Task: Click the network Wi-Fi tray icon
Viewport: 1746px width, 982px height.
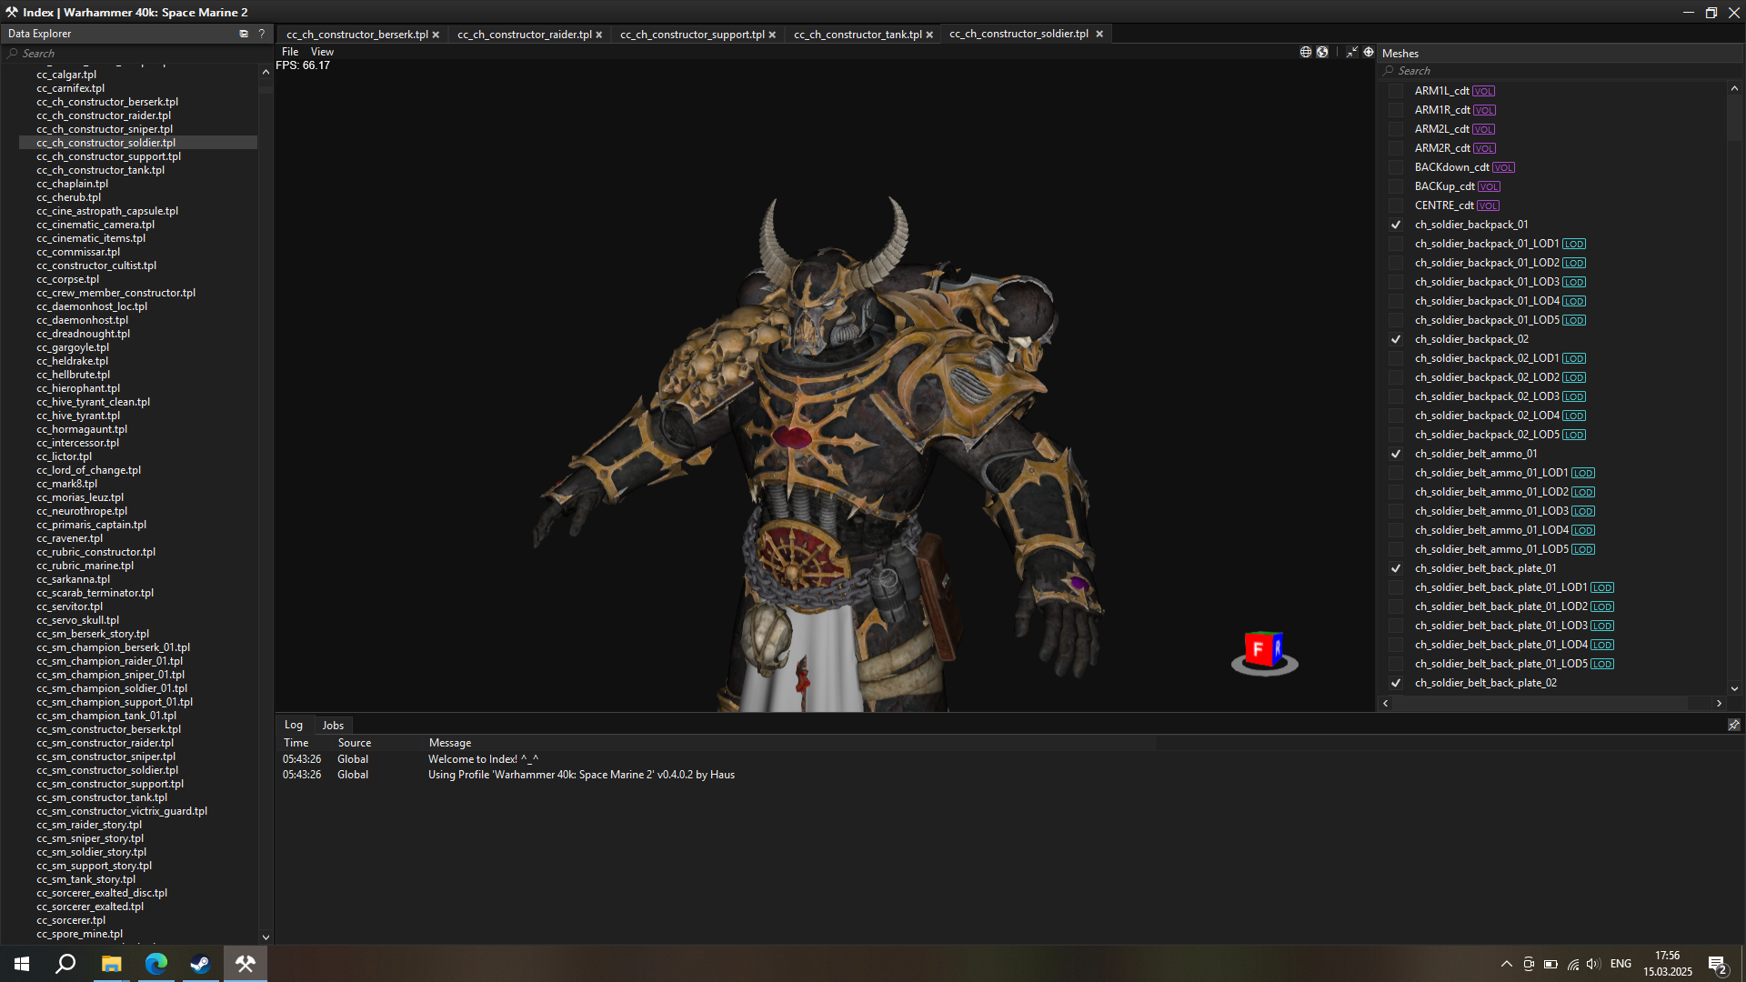Action: click(x=1573, y=964)
